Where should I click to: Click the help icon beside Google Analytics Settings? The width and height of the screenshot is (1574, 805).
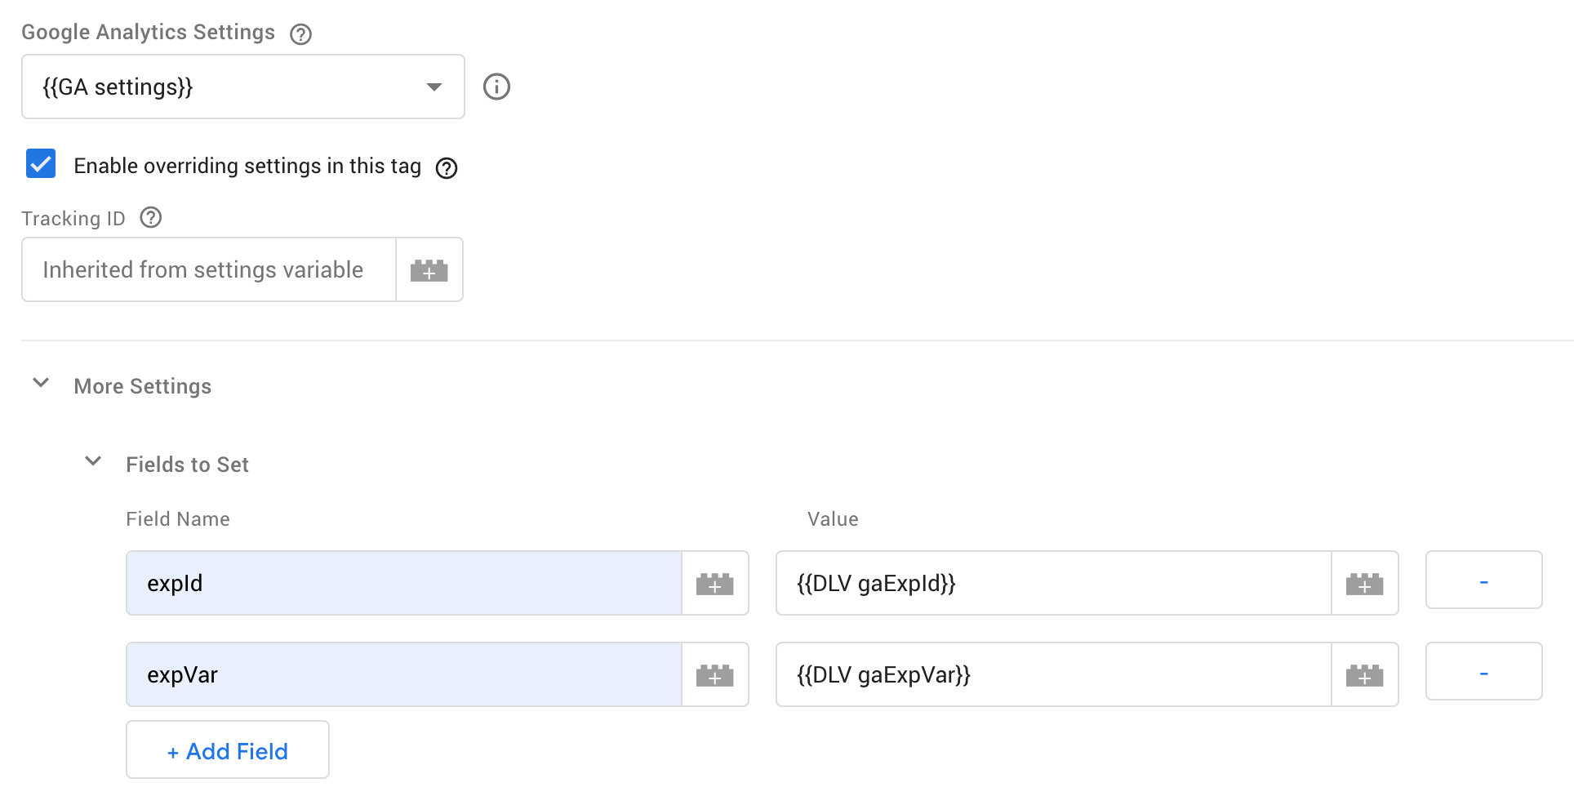point(300,33)
